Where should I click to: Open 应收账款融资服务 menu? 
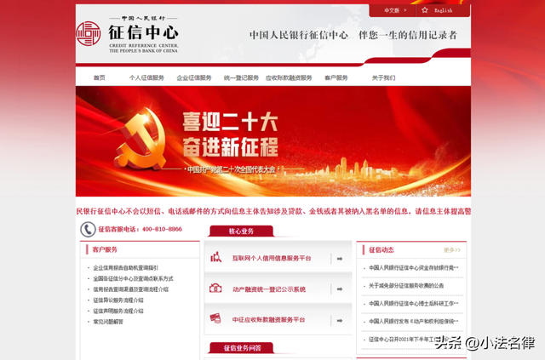pyautogui.click(x=289, y=77)
